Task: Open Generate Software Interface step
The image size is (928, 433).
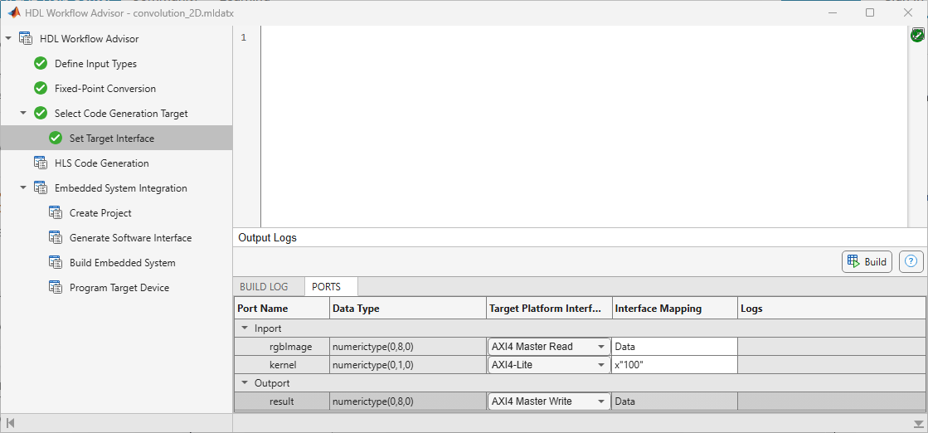Action: click(131, 237)
